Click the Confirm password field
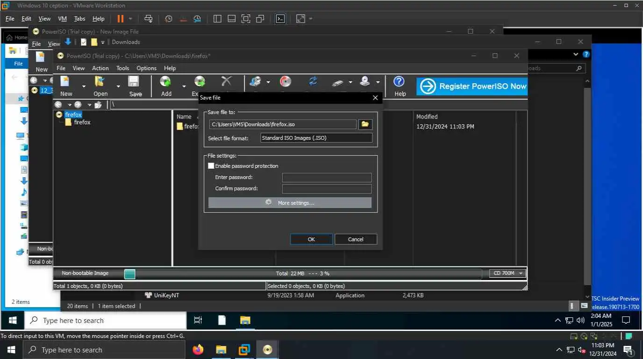Screen dimensions: 643x359 pyautogui.click(x=327, y=189)
